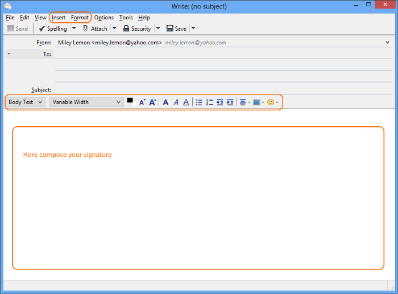
Task: Click the message body area
Action: [x=199, y=194]
